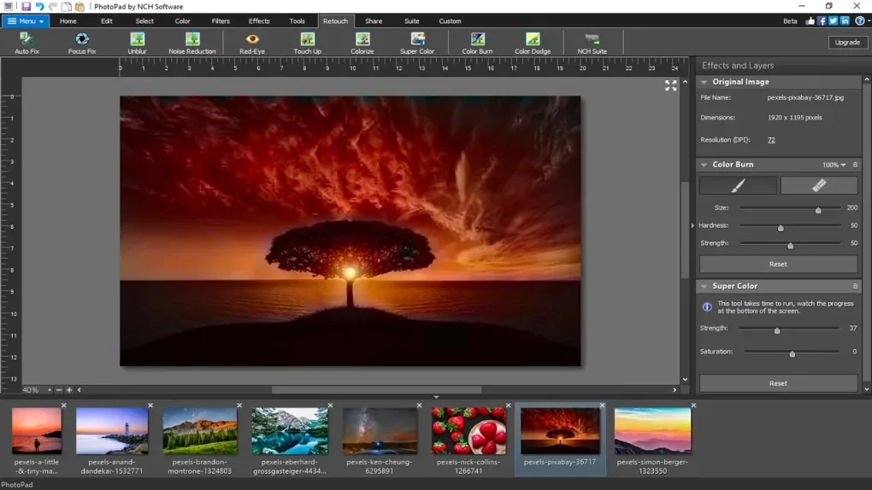Open the Color Burn 100% opacity dropdown

[x=834, y=165]
